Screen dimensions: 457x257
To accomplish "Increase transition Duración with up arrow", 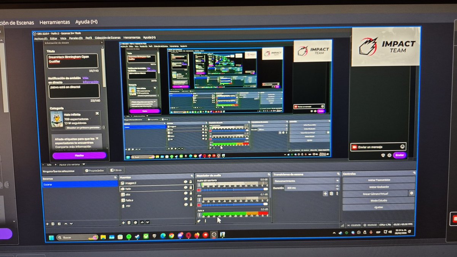I will coord(337,186).
